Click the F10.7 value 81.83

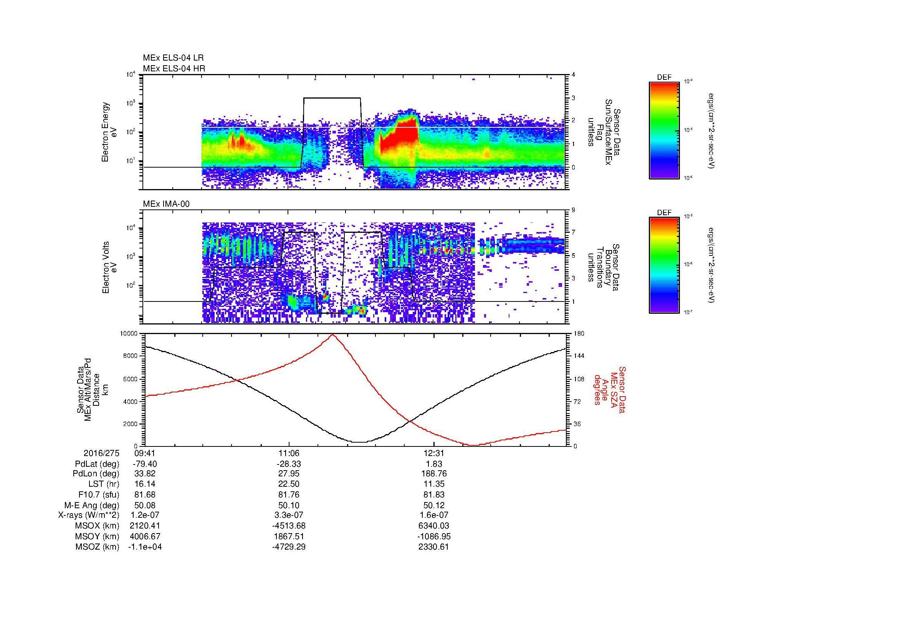pyautogui.click(x=434, y=495)
